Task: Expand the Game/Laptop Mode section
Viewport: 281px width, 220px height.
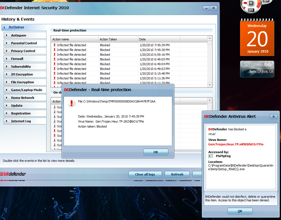Action: click(x=25, y=90)
